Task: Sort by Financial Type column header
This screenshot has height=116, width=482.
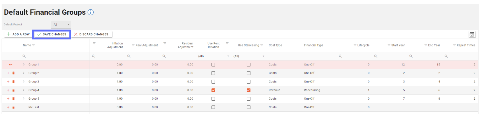Action: (314, 45)
